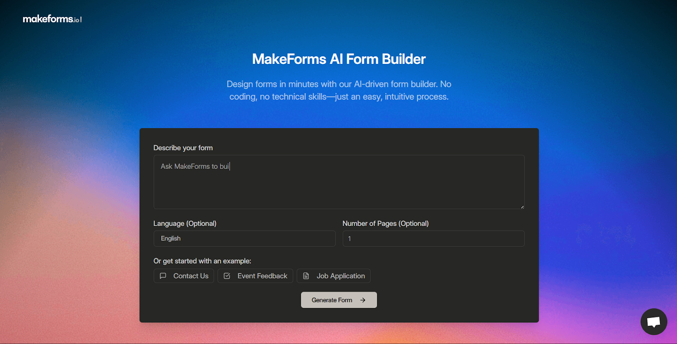Viewport: 677px width, 344px height.
Task: Click the Number of Pages input field
Action: coord(433,239)
